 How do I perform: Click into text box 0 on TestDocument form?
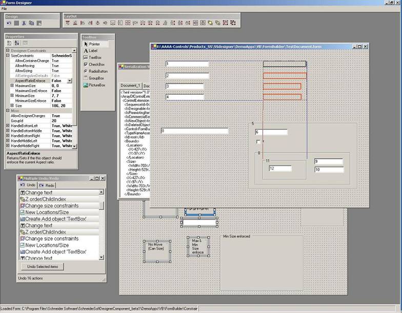tap(195, 131)
